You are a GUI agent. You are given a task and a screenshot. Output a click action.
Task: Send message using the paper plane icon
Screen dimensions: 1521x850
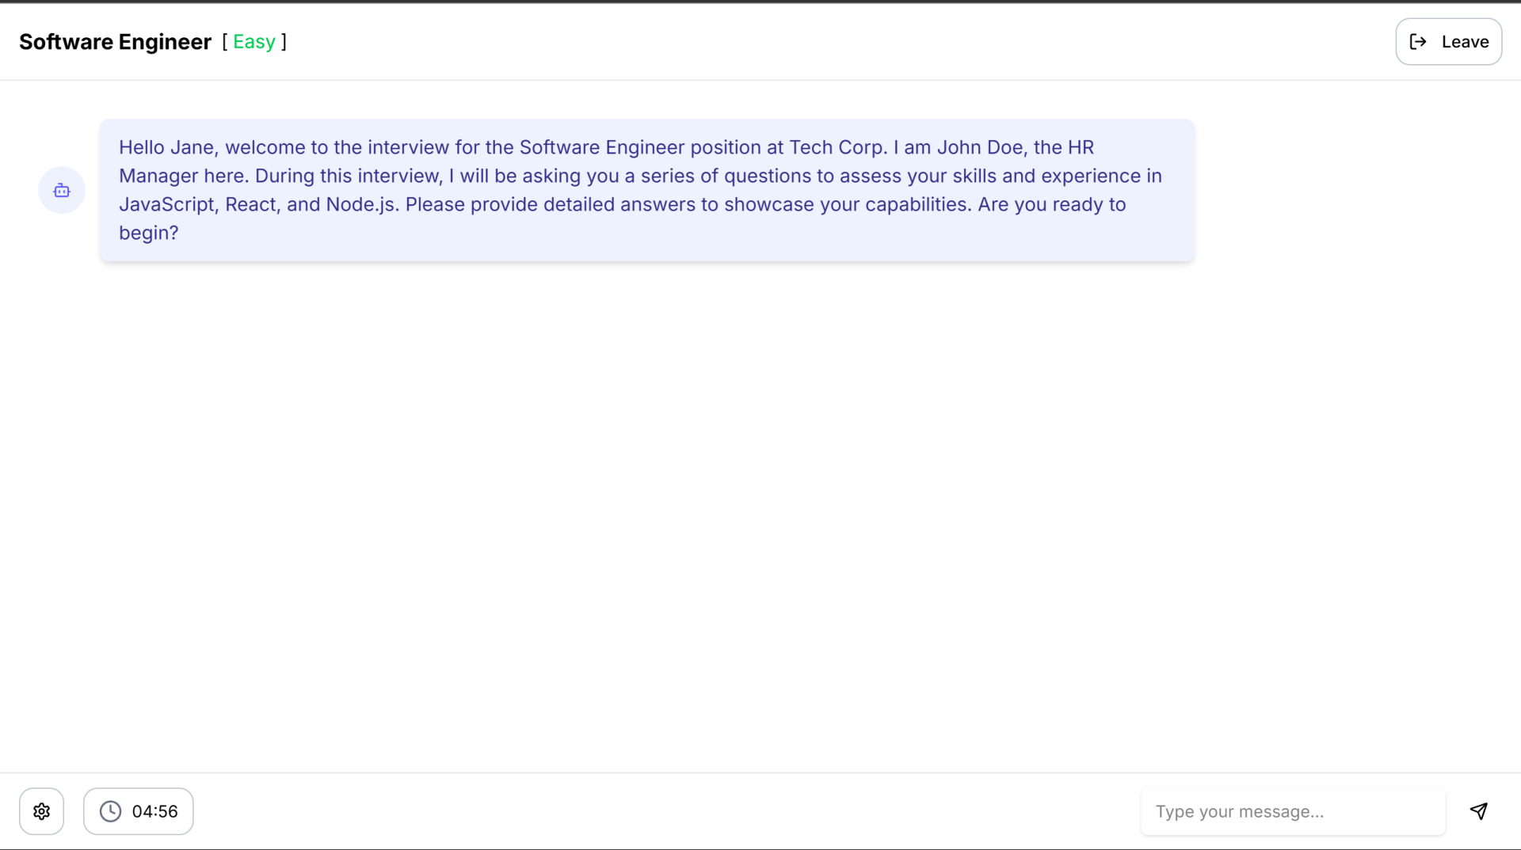click(1478, 811)
